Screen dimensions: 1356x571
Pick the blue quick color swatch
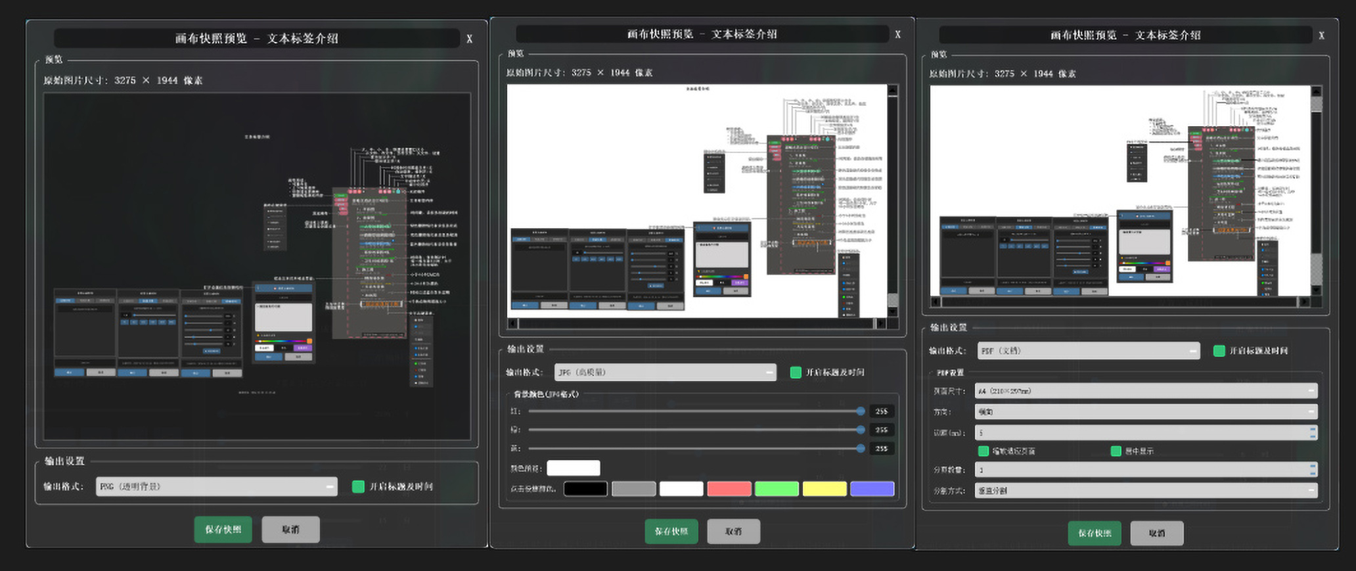pos(872,489)
